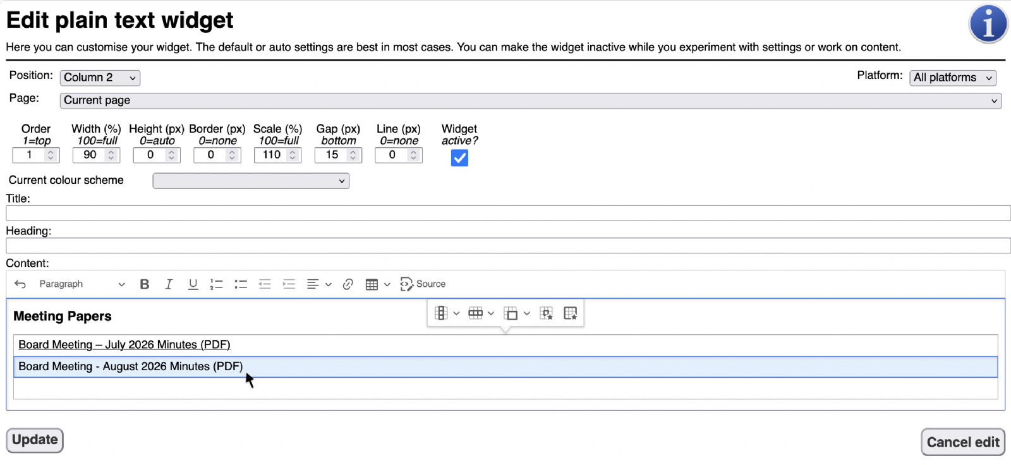Uncheck the Widget active checkbox
The height and width of the screenshot is (465, 1011).
(459, 158)
